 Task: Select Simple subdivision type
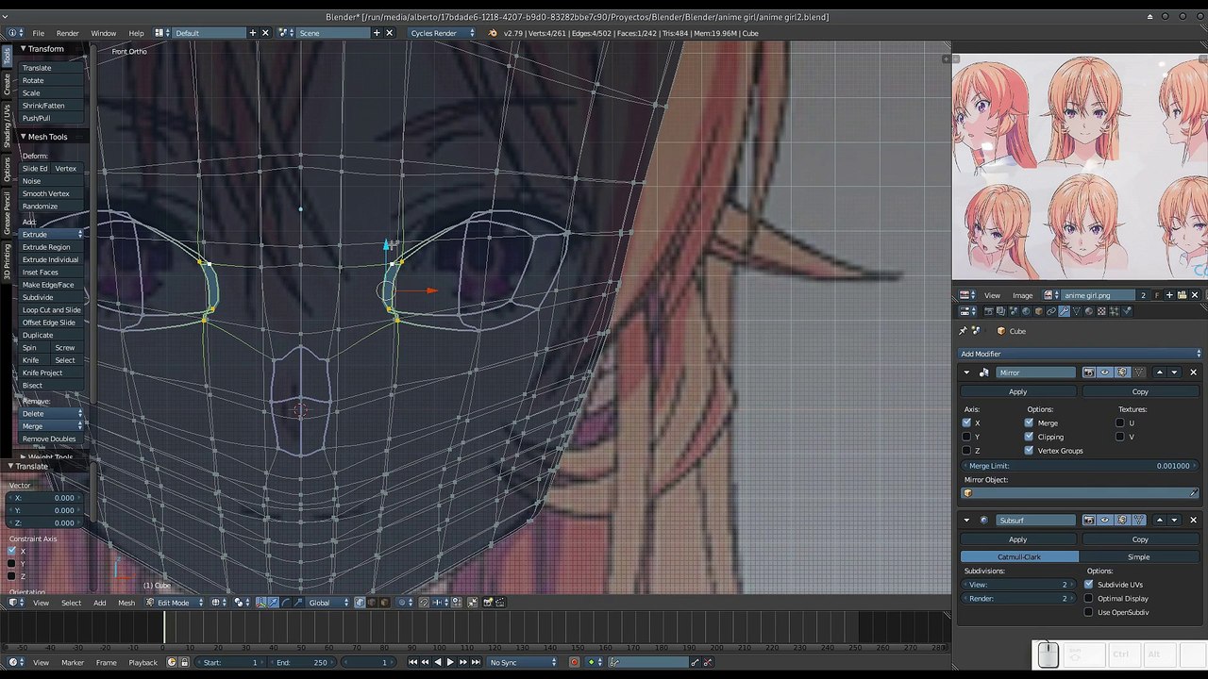click(x=1139, y=557)
